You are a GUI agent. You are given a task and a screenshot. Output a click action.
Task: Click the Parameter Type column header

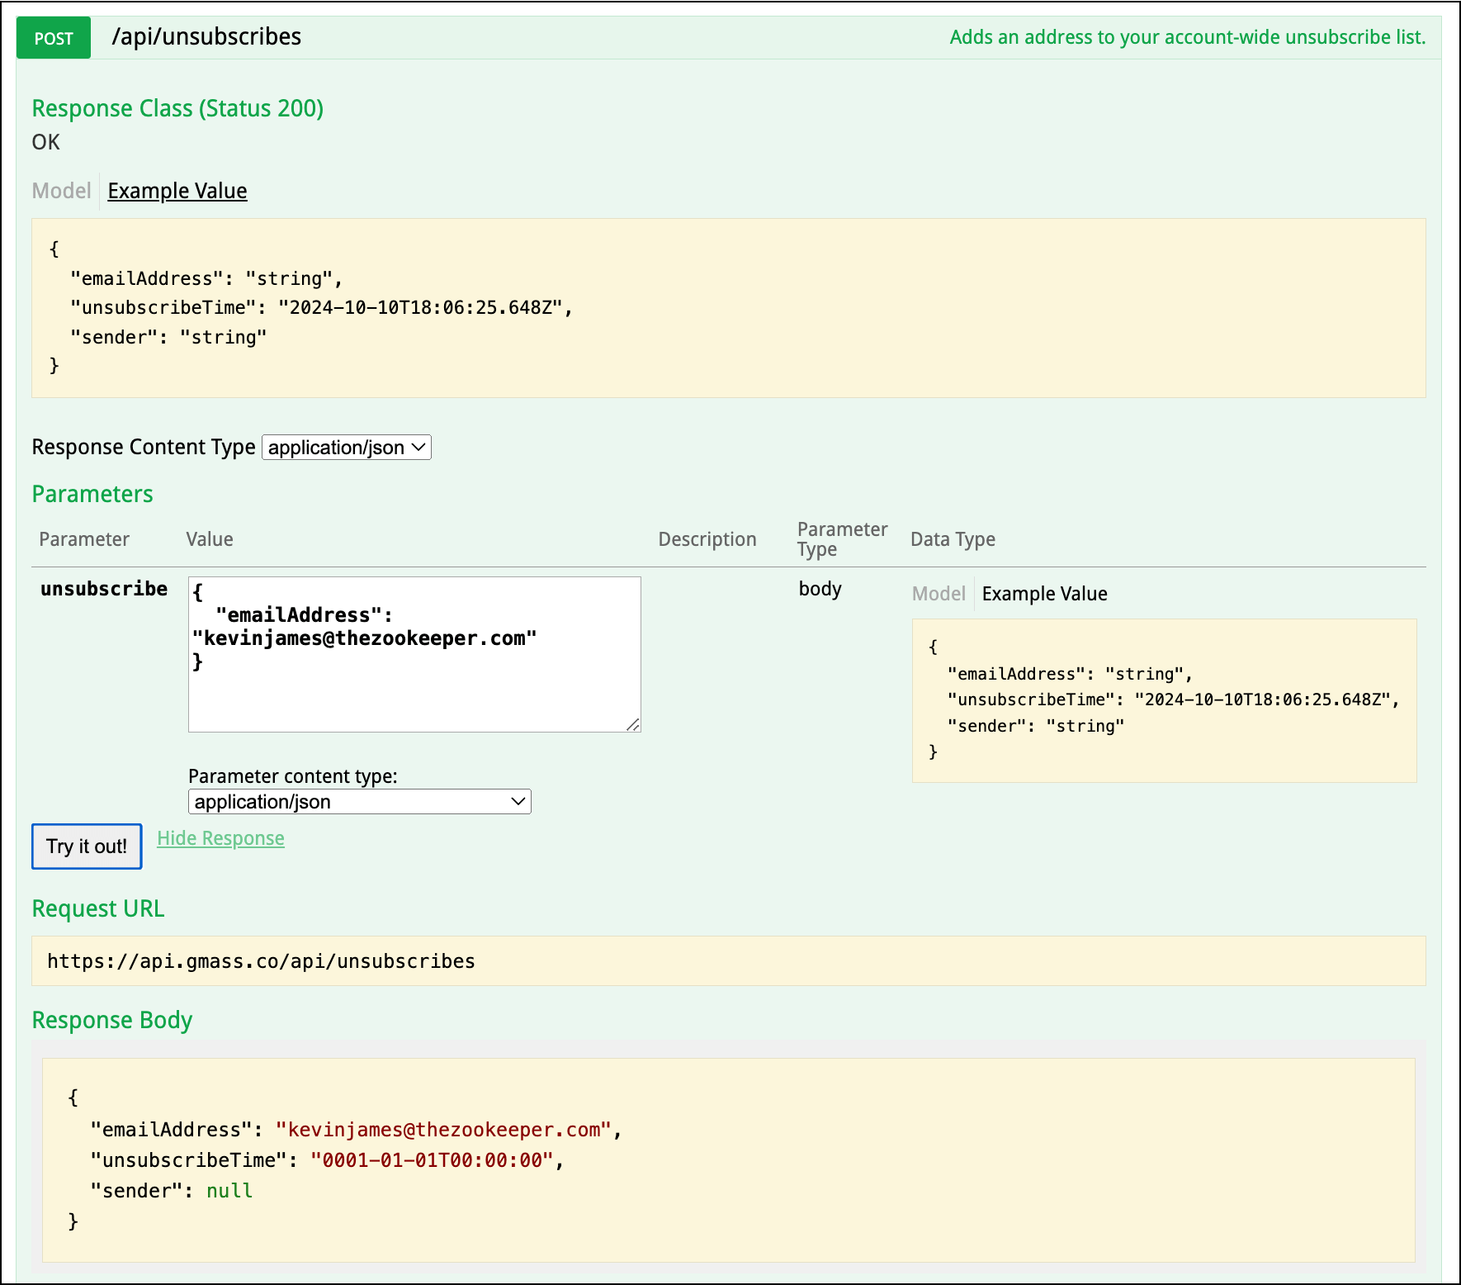(x=842, y=539)
